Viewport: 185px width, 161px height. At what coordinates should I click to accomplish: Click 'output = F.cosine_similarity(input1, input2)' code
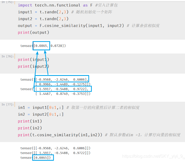pyautogui.click(x=71, y=26)
